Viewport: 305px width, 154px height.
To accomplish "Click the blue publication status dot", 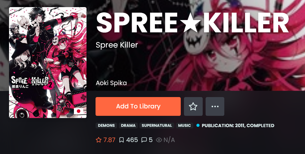I will pos(198,126).
